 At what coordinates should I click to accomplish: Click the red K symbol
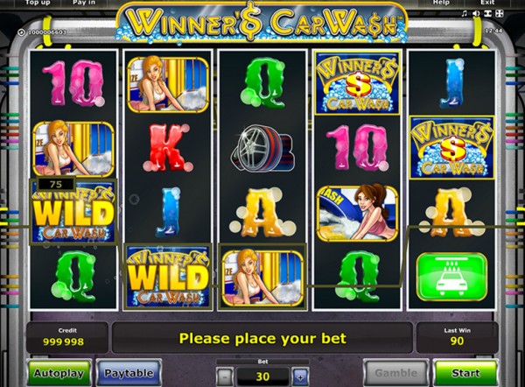168,147
